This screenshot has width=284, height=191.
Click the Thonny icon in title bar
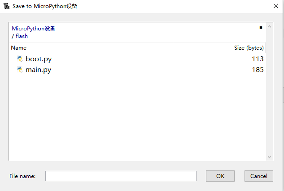[x=7, y=6]
